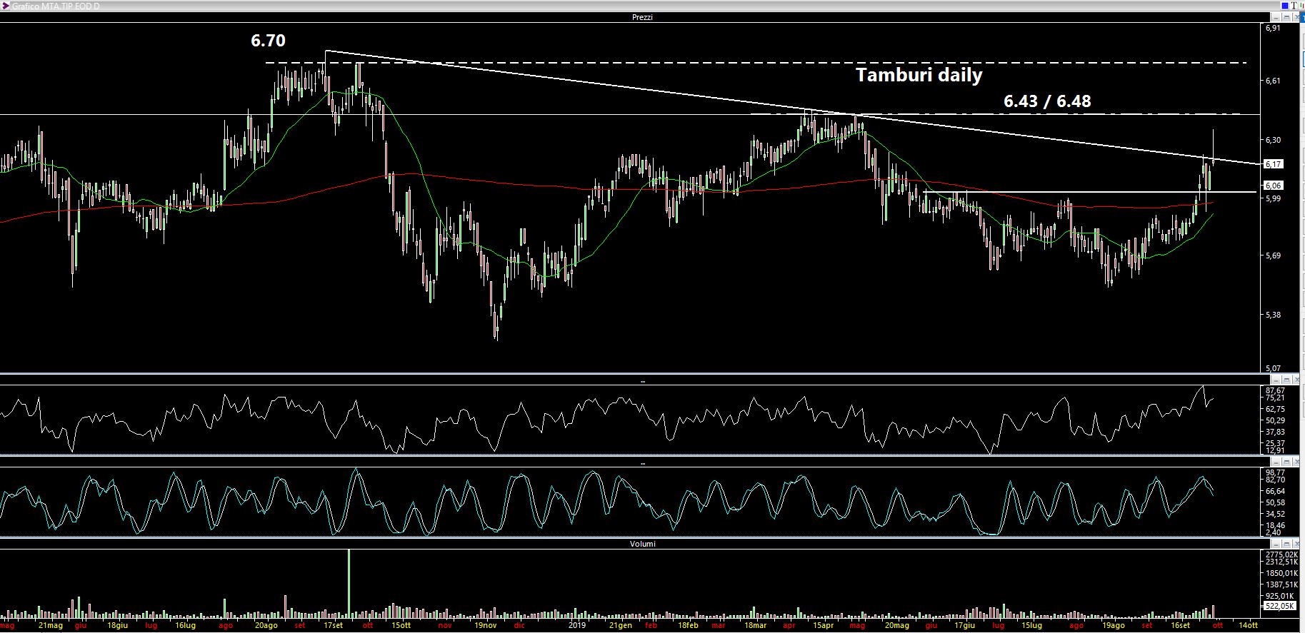Select the 'Tamburi daily' text annotation

919,75
